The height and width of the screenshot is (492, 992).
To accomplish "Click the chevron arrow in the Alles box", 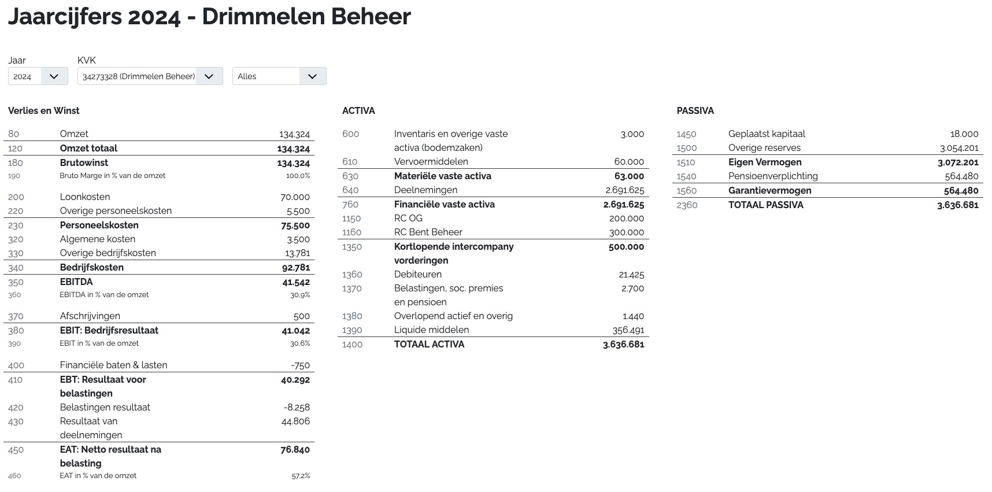I will (312, 76).
